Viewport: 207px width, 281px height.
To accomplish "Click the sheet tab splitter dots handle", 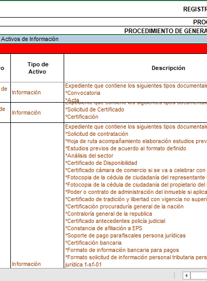I will click(174, 275).
